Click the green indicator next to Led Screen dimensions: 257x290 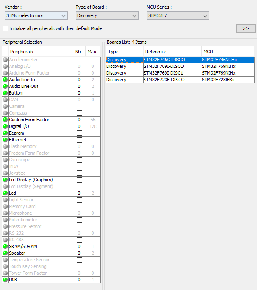[x=5, y=193]
